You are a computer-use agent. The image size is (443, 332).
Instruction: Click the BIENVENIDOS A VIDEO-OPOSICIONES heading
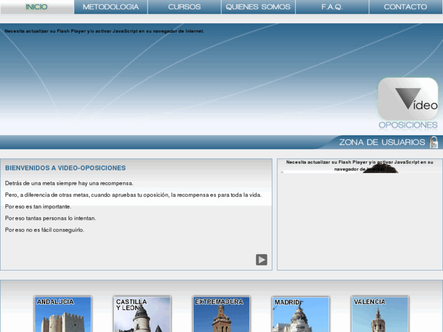(x=65, y=168)
